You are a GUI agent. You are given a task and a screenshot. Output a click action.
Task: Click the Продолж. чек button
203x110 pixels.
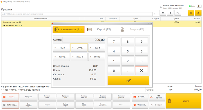(66, 97)
